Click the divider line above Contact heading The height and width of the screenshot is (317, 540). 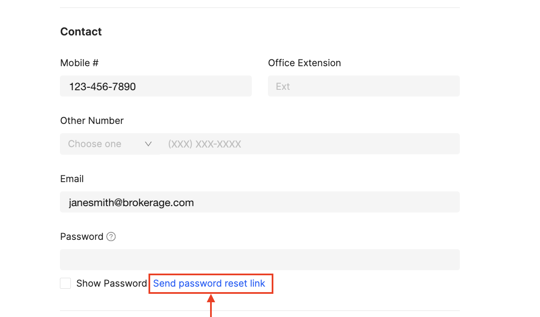(x=260, y=8)
